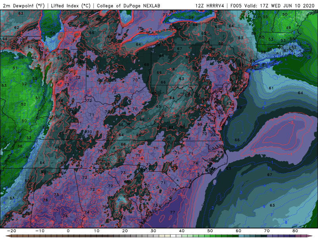Click the 20 label on the color scale
Viewport: 318px width, 238px height.
125,231
